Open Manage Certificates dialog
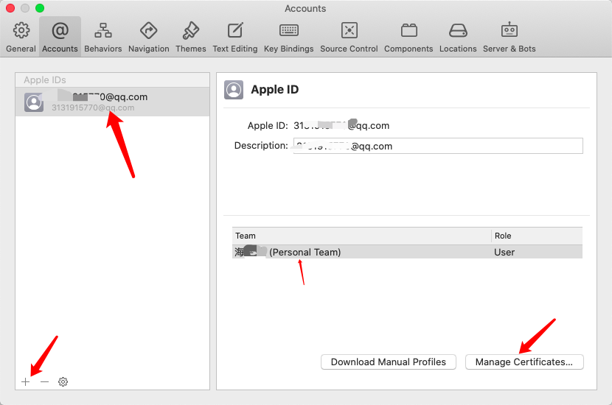The image size is (612, 405). click(x=524, y=362)
